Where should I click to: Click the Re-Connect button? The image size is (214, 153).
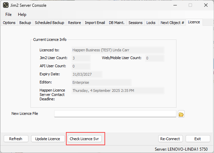coord(170,139)
